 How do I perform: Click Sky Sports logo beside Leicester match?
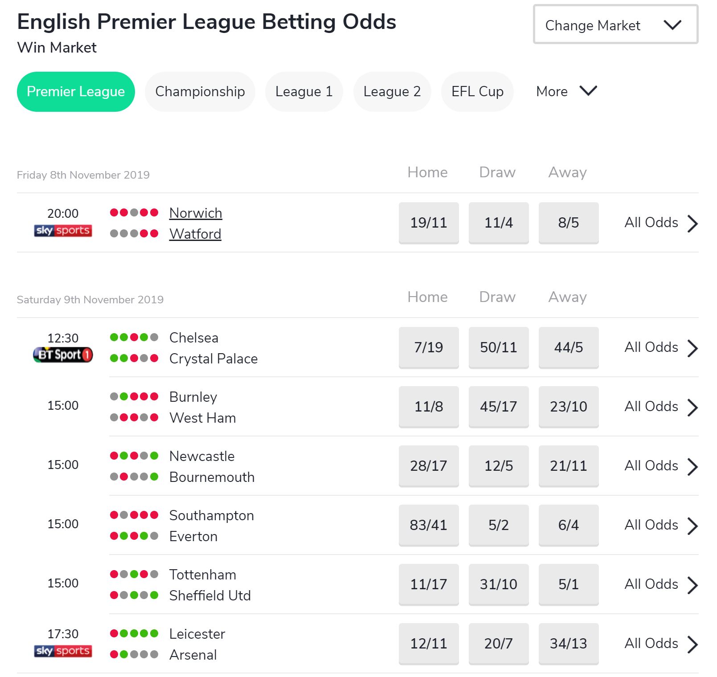point(63,651)
